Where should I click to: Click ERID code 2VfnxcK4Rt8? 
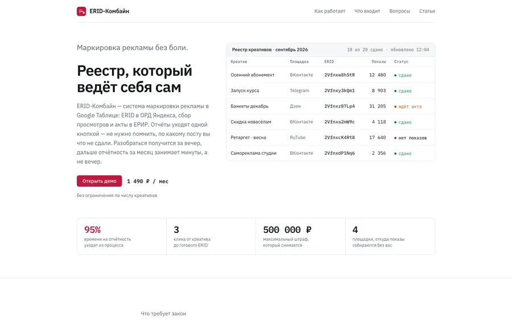click(339, 138)
